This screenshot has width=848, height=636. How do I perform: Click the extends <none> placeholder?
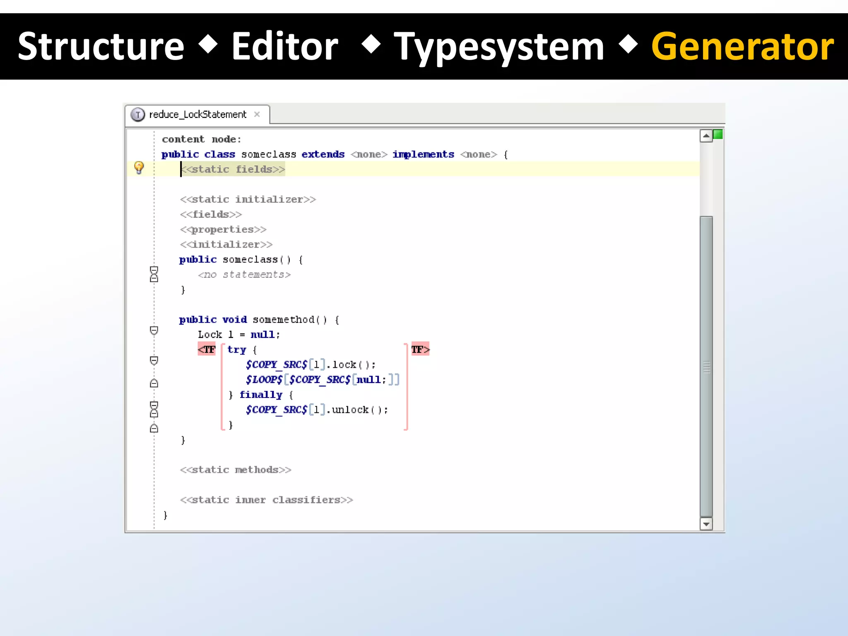369,154
